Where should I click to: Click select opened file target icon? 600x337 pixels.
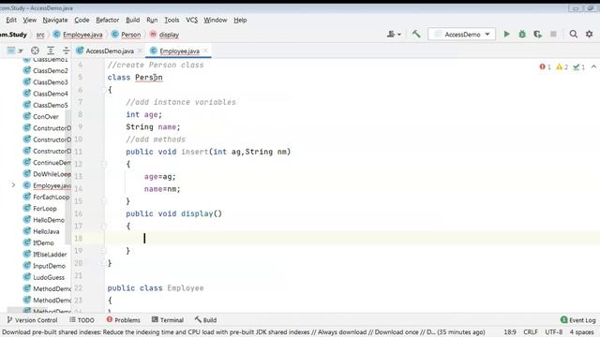tap(35, 51)
